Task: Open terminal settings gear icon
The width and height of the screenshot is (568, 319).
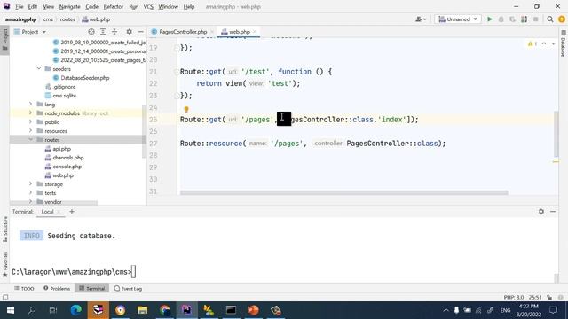Action: pos(541,212)
